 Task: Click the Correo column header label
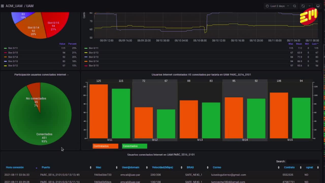217,167
